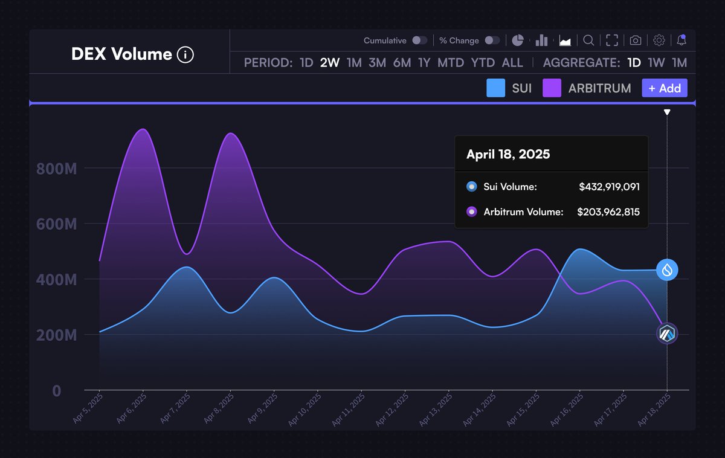
Task: Select the area chart view icon
Action: (565, 40)
